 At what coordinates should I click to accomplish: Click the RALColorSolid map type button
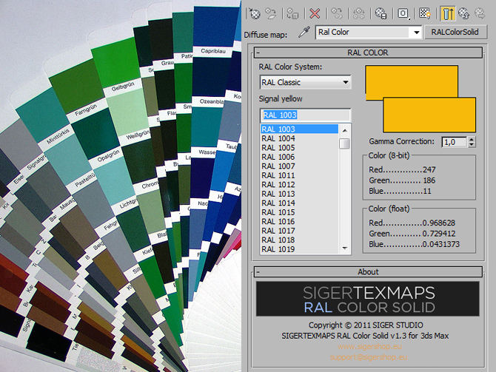[455, 32]
